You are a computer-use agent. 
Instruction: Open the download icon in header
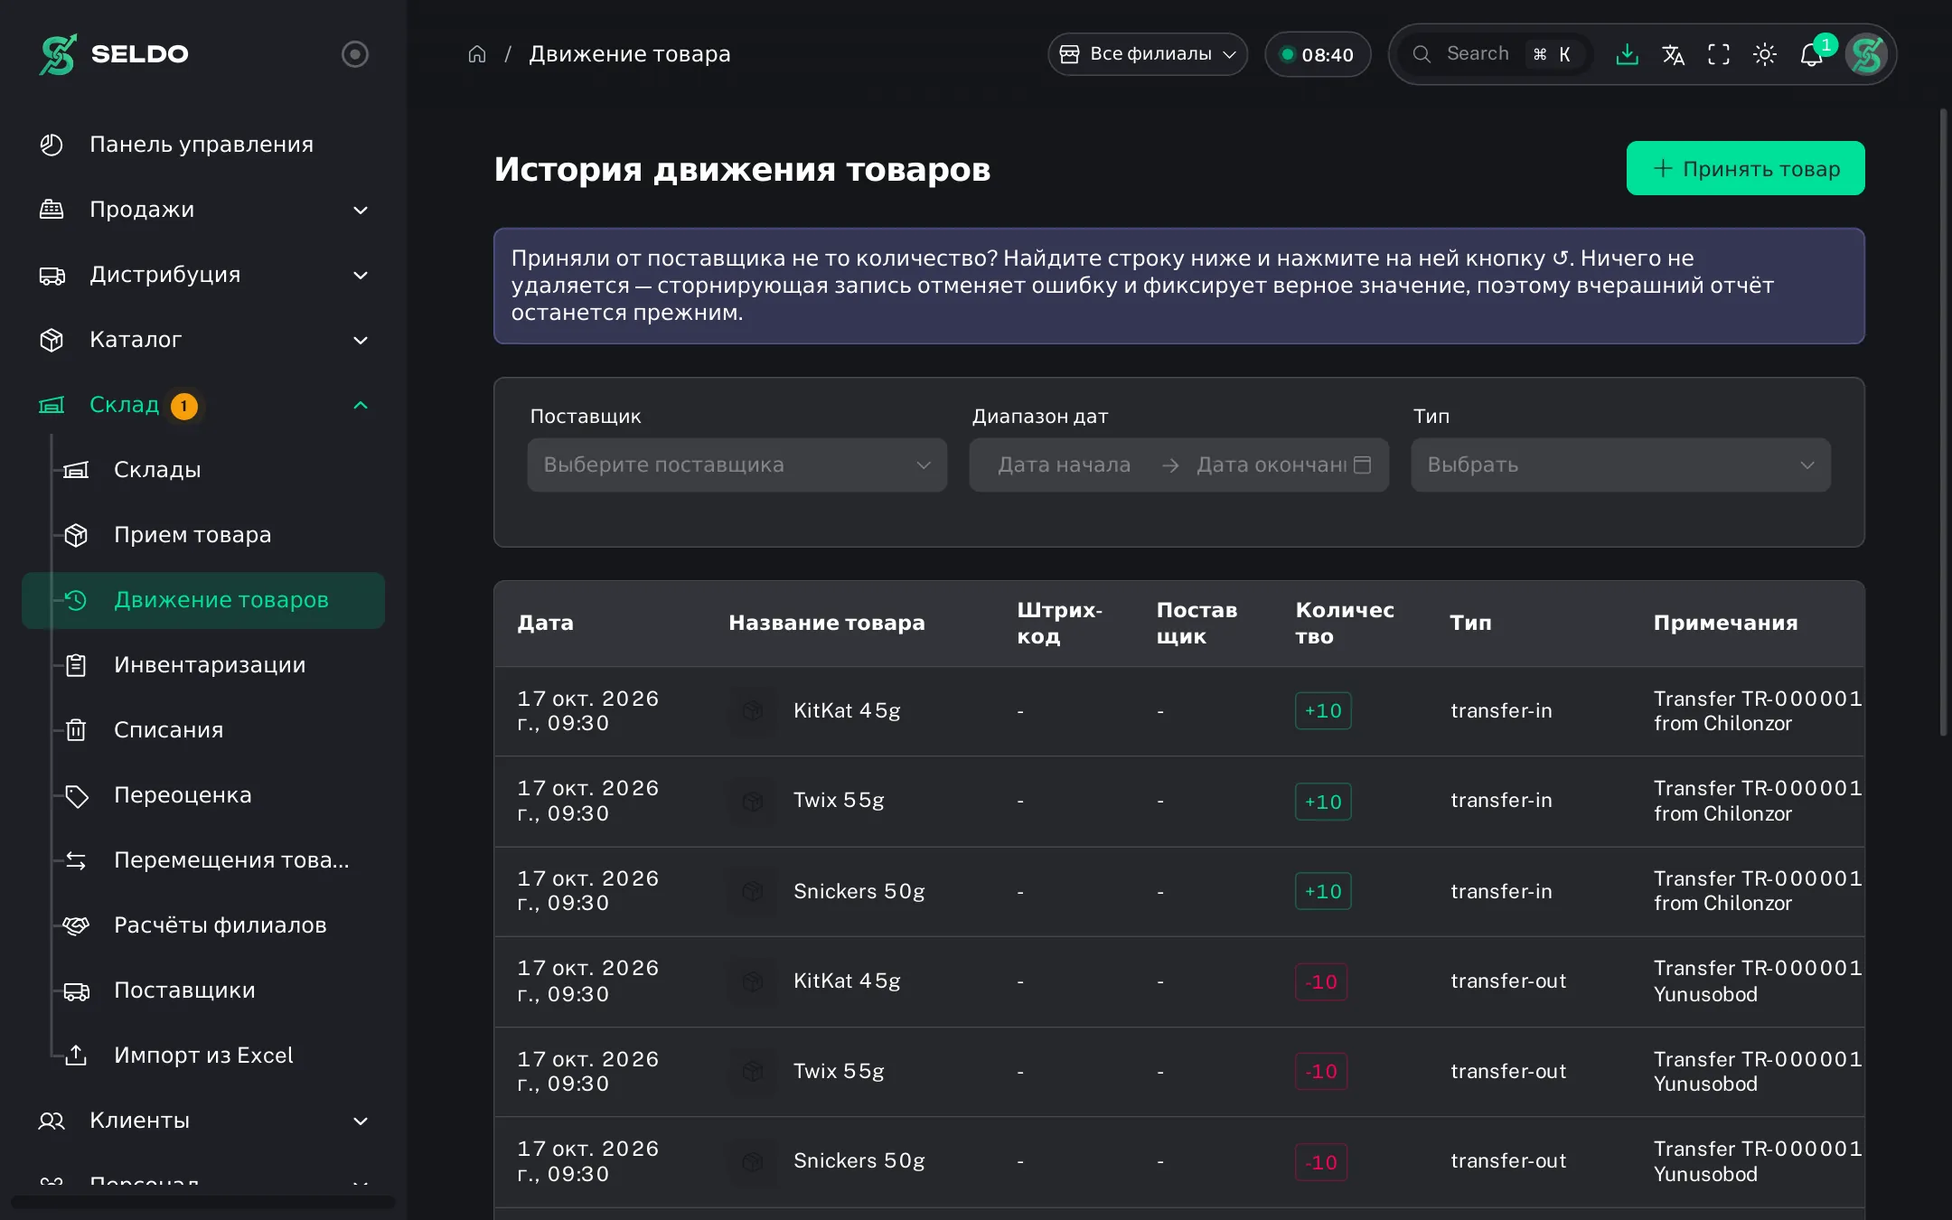(x=1627, y=54)
